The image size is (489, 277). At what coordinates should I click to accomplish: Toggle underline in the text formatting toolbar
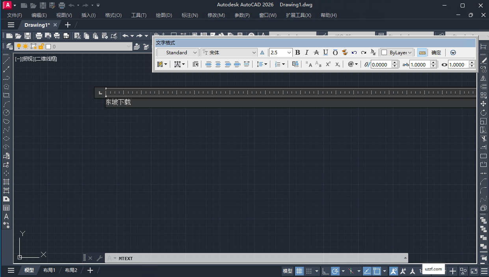click(x=325, y=52)
